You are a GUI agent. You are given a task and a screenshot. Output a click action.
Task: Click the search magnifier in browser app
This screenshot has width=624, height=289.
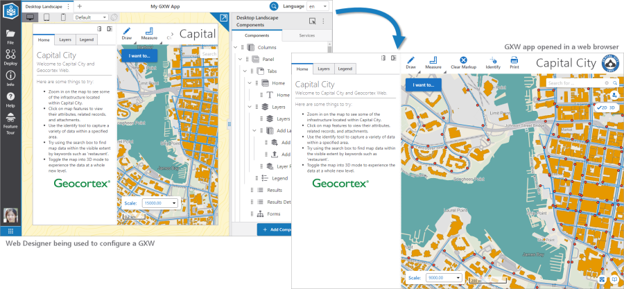tap(615, 83)
